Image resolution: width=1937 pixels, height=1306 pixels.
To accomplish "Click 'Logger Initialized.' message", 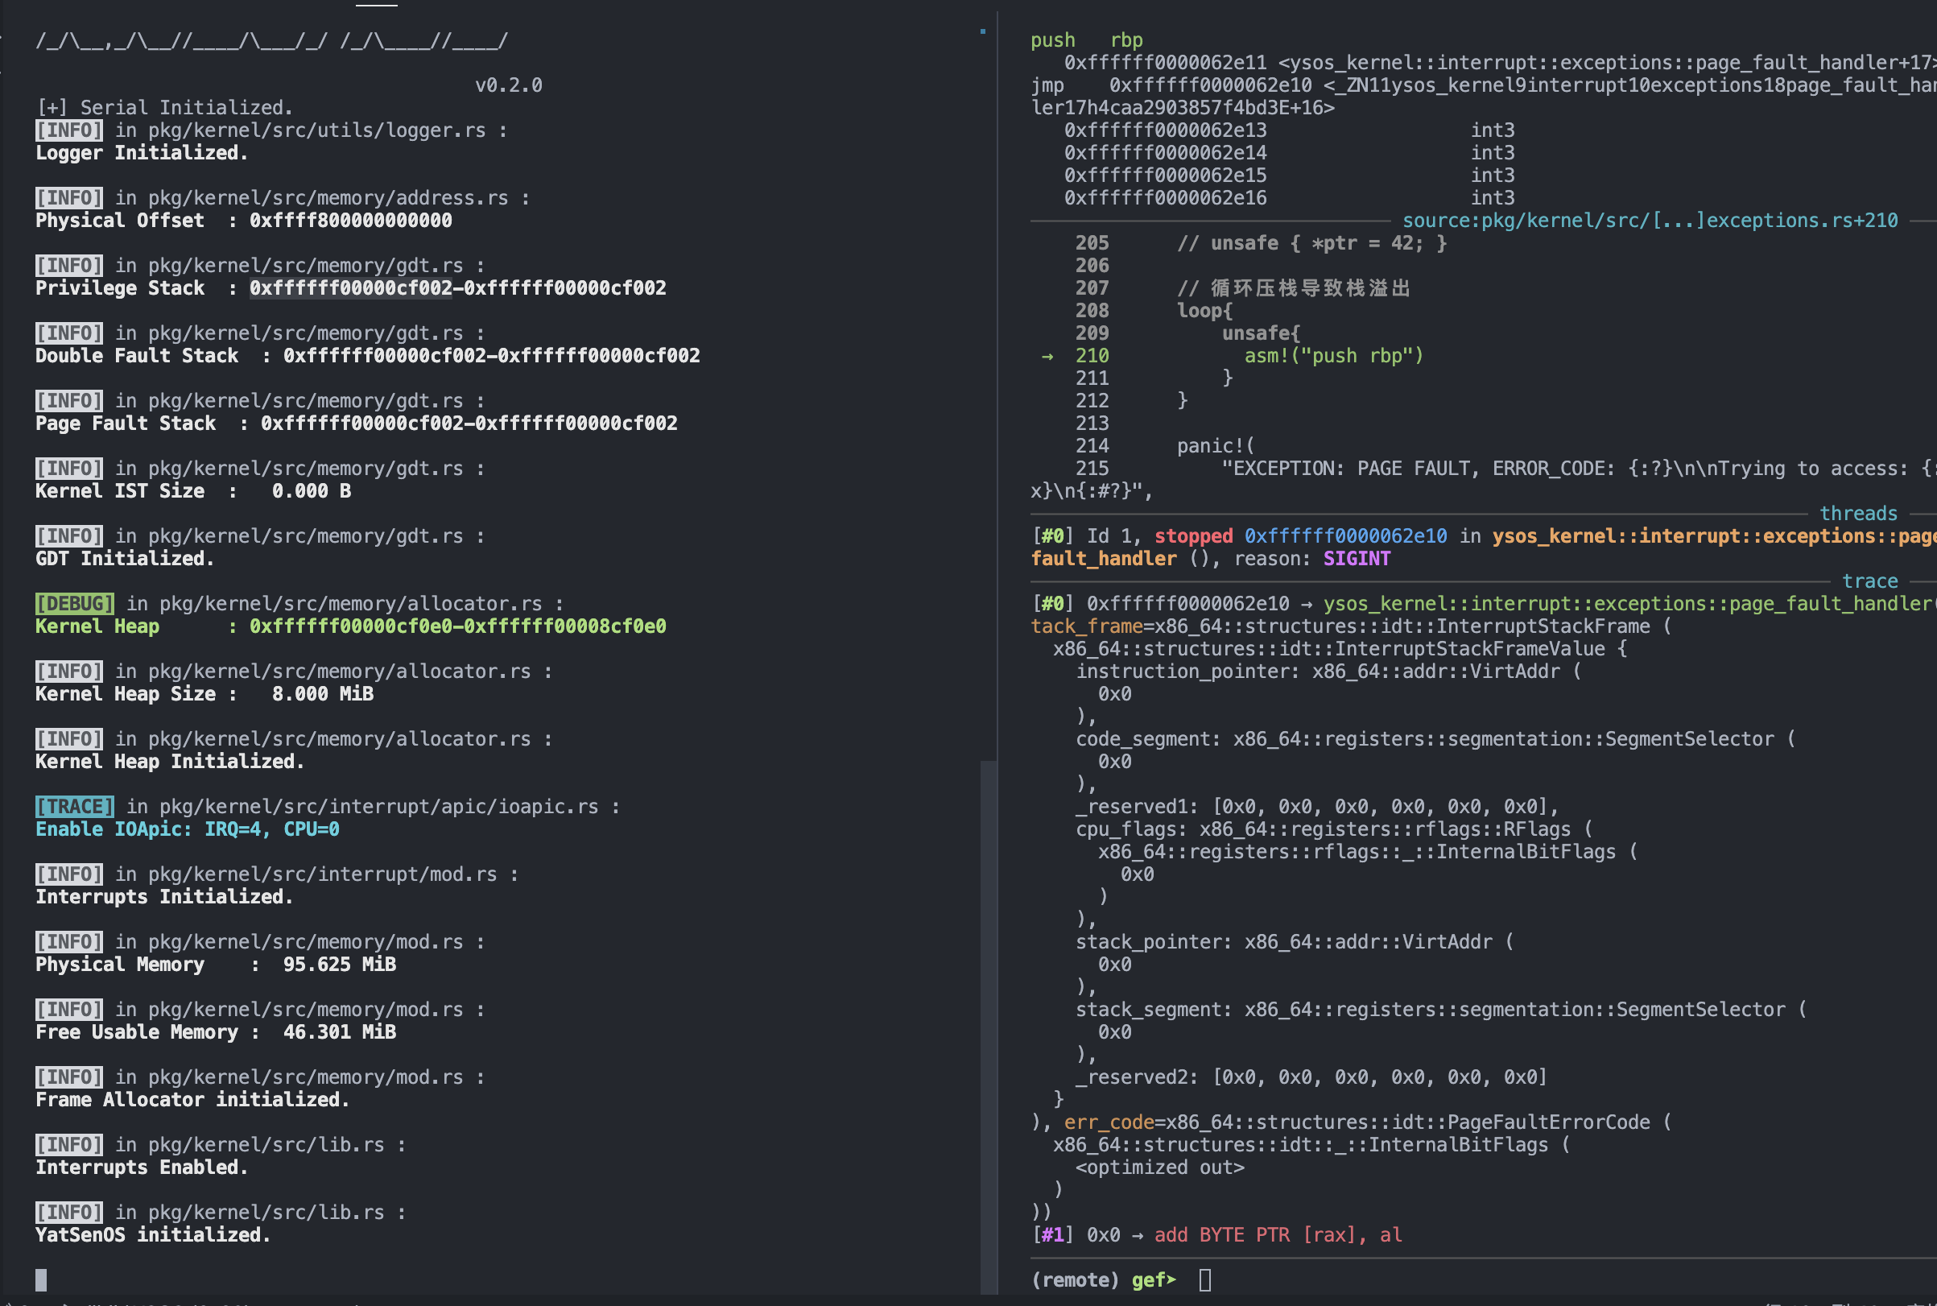I will [x=142, y=152].
